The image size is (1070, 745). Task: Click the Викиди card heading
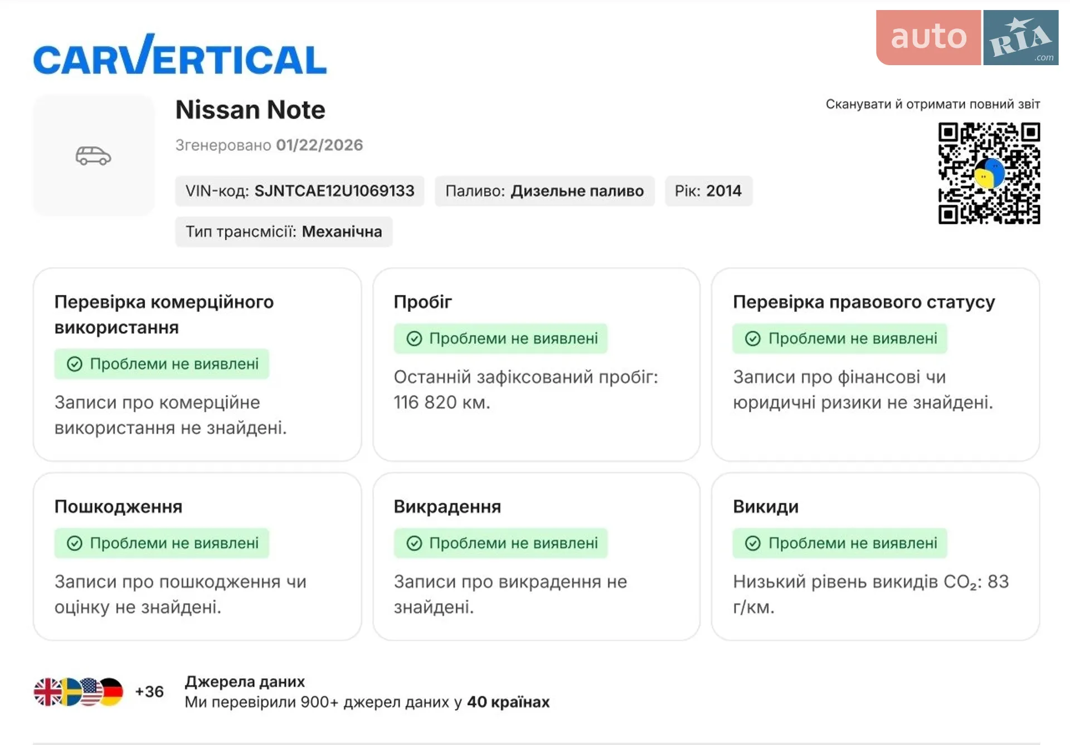click(x=766, y=507)
